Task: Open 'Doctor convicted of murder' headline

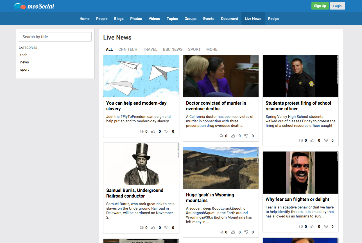Action: click(x=216, y=106)
